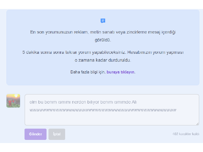The height and width of the screenshot is (152, 203).
Task: Click the Gönder button
Action: tap(36, 134)
